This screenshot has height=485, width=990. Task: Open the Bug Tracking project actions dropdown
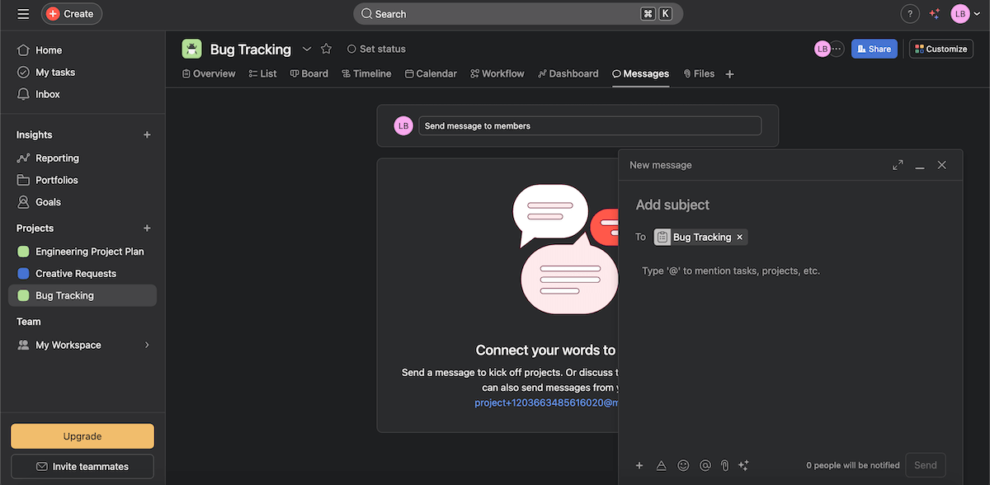tap(307, 49)
